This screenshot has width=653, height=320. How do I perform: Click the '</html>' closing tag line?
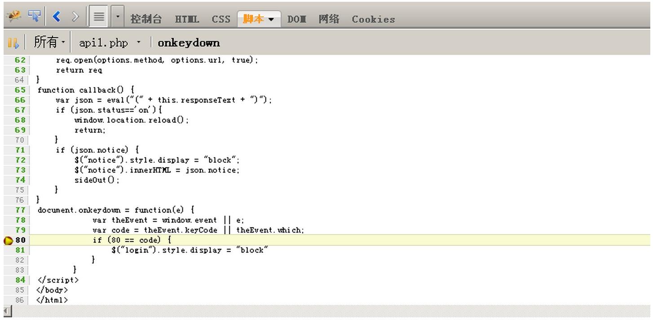(x=52, y=300)
